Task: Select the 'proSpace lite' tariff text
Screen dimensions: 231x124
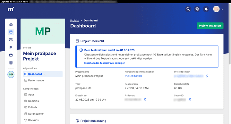Action: pyautogui.click(x=83, y=88)
